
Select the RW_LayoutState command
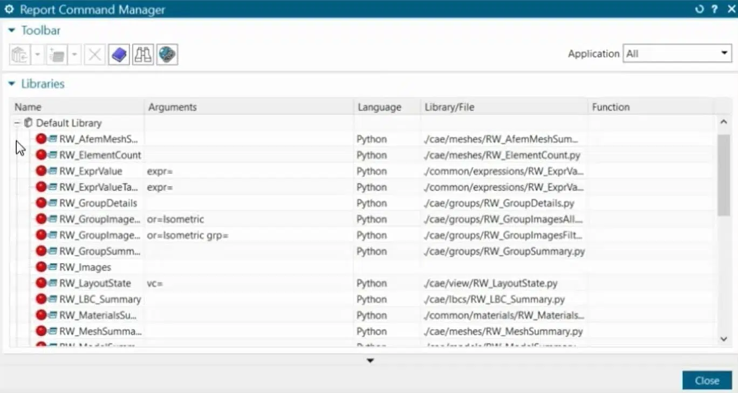coord(95,283)
